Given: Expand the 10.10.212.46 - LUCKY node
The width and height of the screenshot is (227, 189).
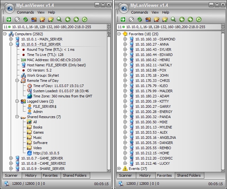Looking at the screenshot, I should coord(125,163).
